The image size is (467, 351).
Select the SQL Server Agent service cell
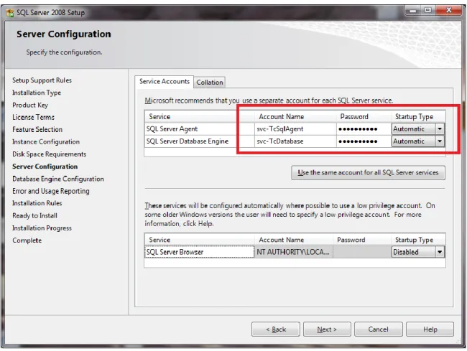point(199,128)
